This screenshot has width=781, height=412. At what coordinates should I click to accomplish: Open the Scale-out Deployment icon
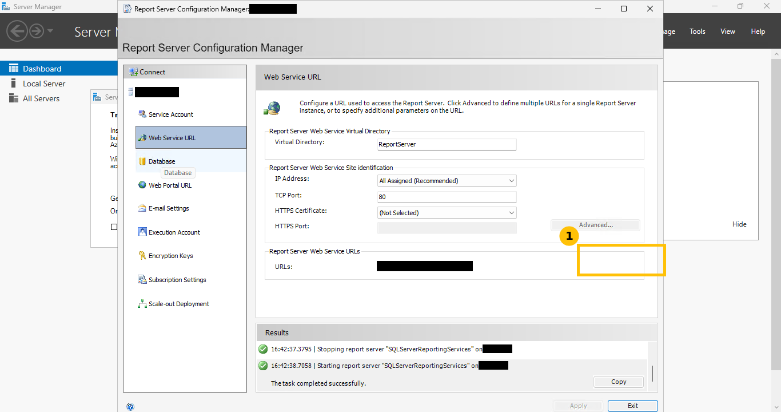click(x=142, y=304)
